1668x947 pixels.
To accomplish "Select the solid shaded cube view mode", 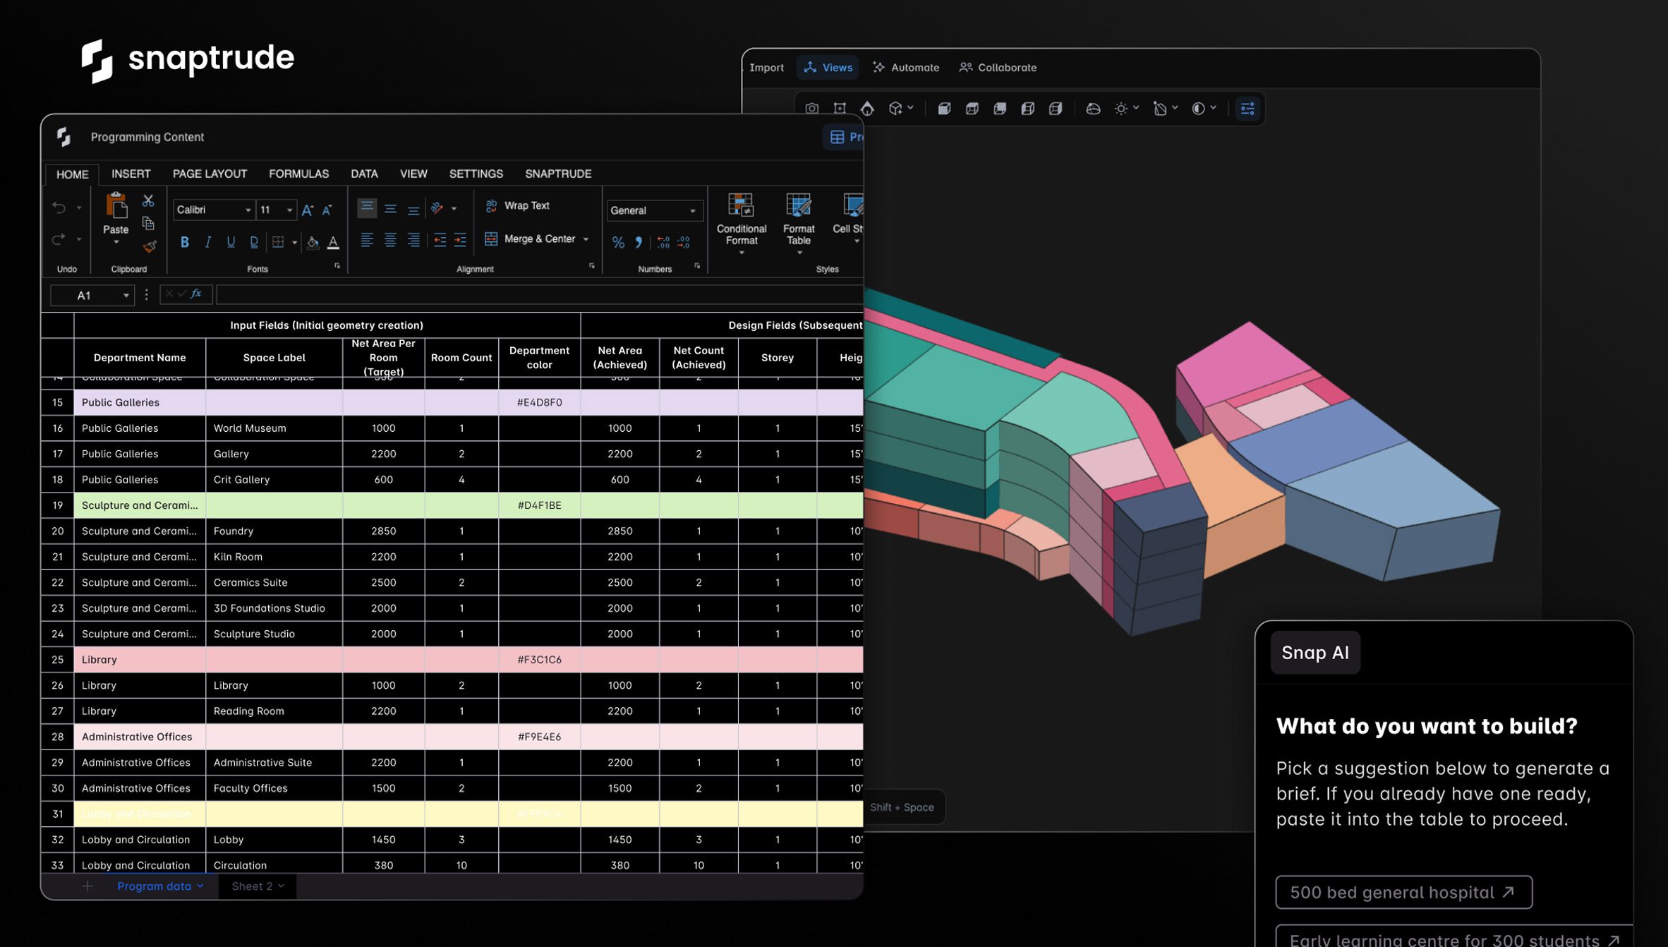I will (x=944, y=109).
